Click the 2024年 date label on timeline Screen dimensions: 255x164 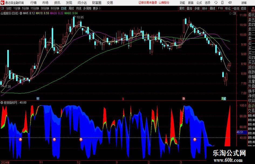tap(5, 162)
